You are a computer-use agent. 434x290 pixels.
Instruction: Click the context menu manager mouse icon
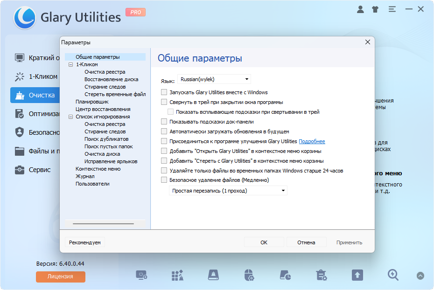249,275
